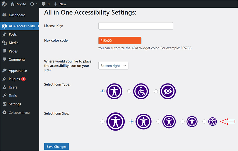Select radio for smallest icon size

(204, 122)
